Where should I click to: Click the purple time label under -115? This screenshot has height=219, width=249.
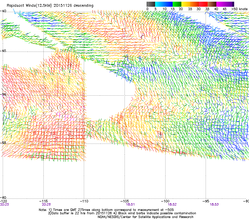[46, 205]
